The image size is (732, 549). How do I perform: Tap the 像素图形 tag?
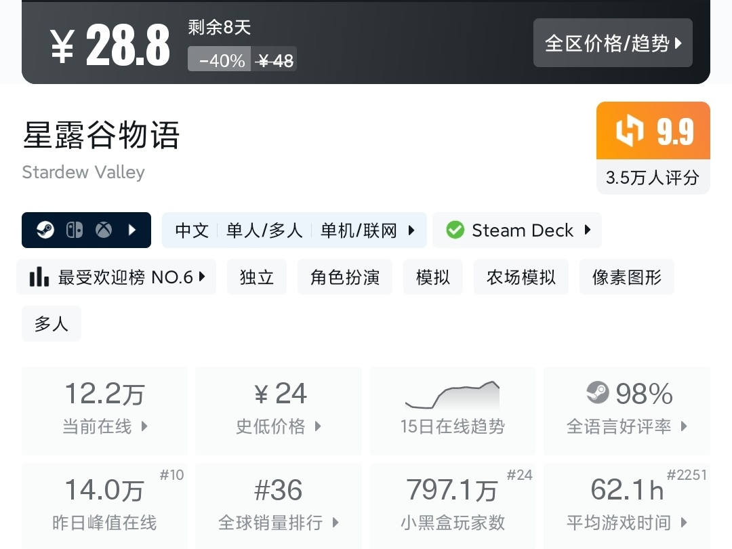627,277
